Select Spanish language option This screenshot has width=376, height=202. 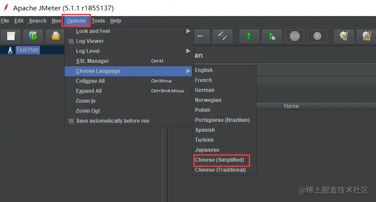[x=224, y=130]
